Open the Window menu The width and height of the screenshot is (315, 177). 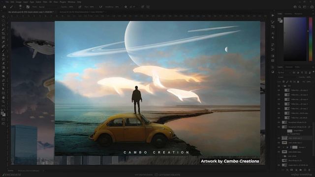71,2
